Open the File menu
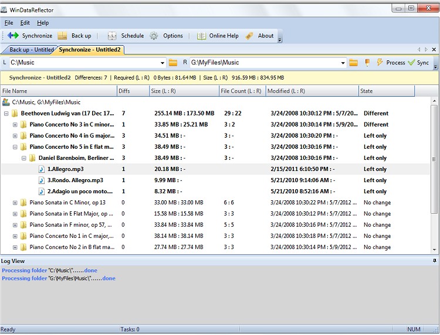Image resolution: width=440 pixels, height=335 pixels. pos(9,23)
